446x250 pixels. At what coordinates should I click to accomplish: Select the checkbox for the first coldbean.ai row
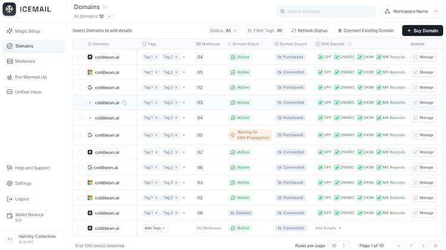point(80,57)
